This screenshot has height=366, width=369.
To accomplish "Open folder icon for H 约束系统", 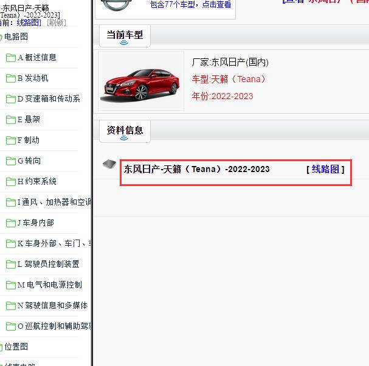I will (10, 182).
